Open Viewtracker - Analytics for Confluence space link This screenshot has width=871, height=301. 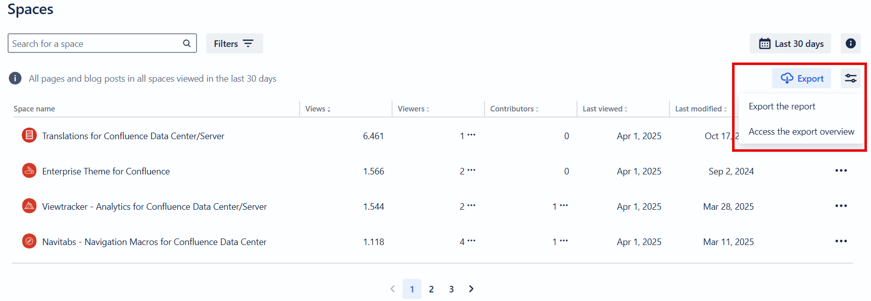point(154,207)
